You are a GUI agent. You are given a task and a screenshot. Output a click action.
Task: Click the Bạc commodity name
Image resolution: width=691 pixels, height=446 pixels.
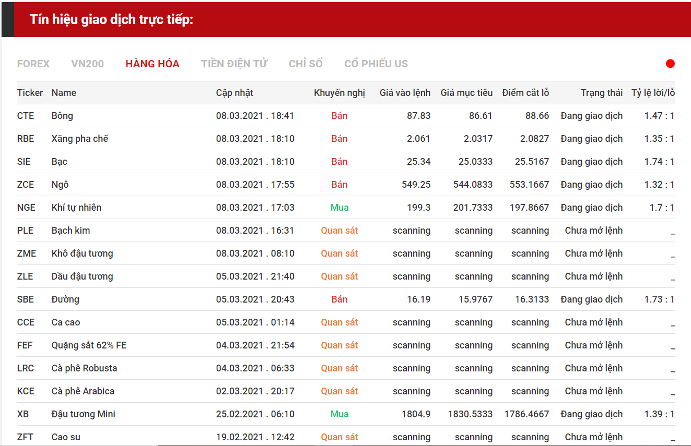tap(60, 162)
